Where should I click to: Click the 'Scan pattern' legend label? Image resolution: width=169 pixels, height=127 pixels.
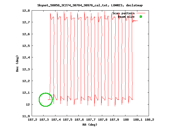click(x=123, y=13)
